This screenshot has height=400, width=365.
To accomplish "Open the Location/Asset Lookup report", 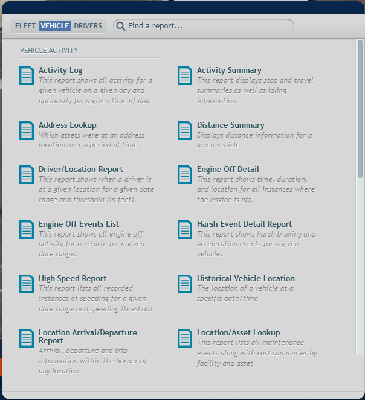I will click(x=238, y=332).
